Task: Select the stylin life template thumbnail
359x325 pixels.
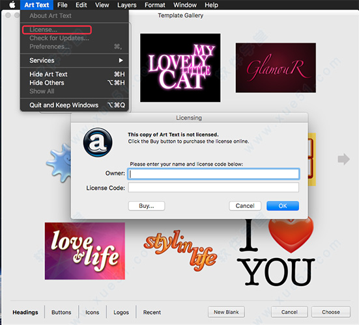Action: coord(180,251)
